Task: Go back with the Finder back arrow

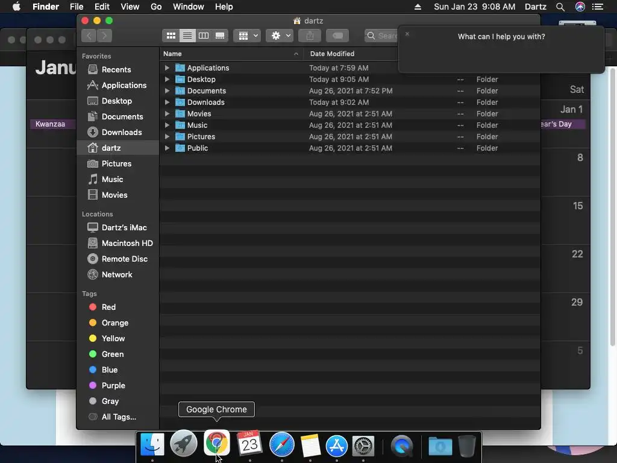Action: coord(89,36)
